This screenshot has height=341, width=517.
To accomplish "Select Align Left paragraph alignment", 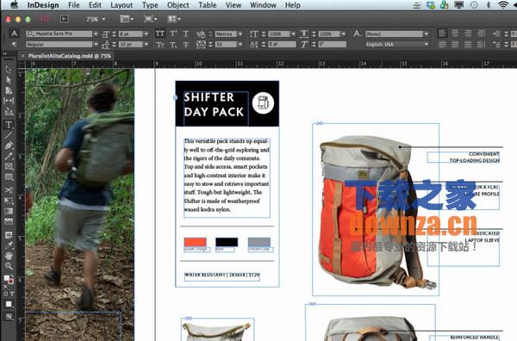I will (442, 34).
